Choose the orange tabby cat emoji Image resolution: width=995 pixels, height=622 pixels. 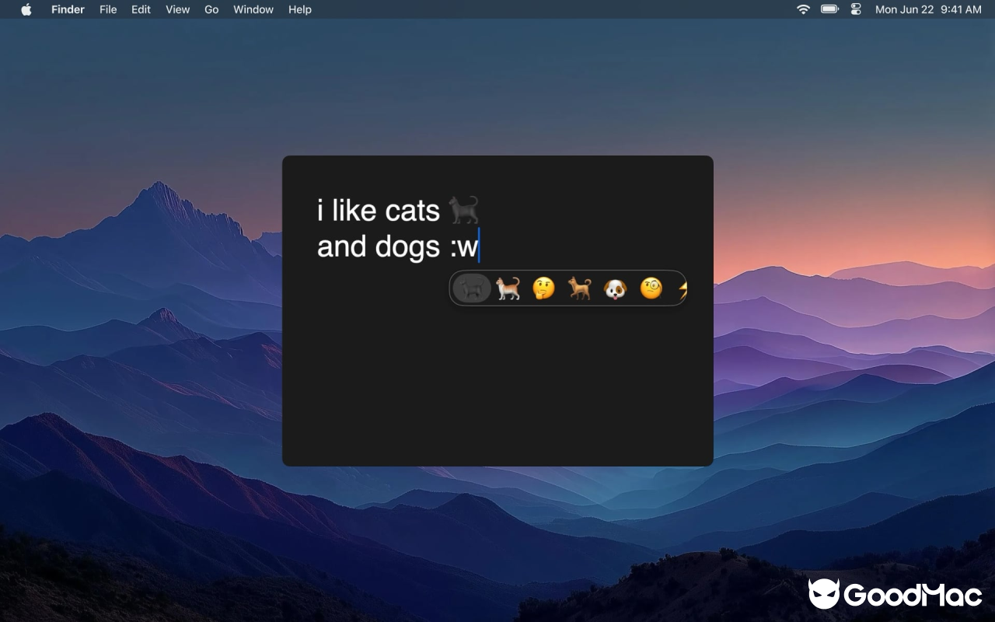(508, 288)
